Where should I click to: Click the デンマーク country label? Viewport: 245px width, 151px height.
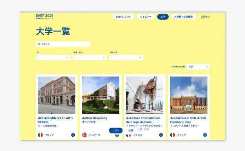click(x=95, y=135)
